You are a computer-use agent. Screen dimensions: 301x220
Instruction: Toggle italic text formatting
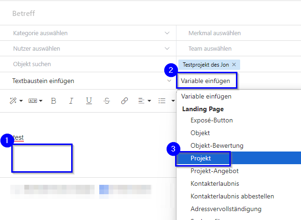(71, 101)
